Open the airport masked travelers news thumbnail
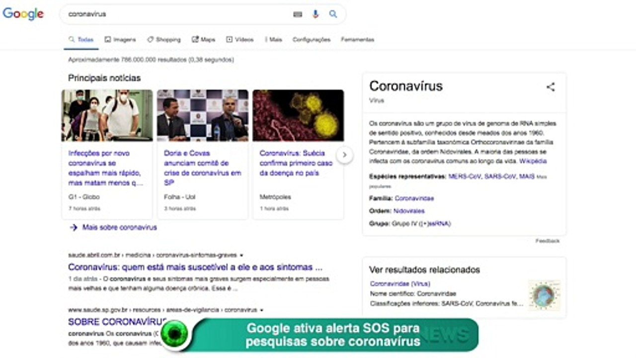This screenshot has width=636, height=358. click(107, 115)
